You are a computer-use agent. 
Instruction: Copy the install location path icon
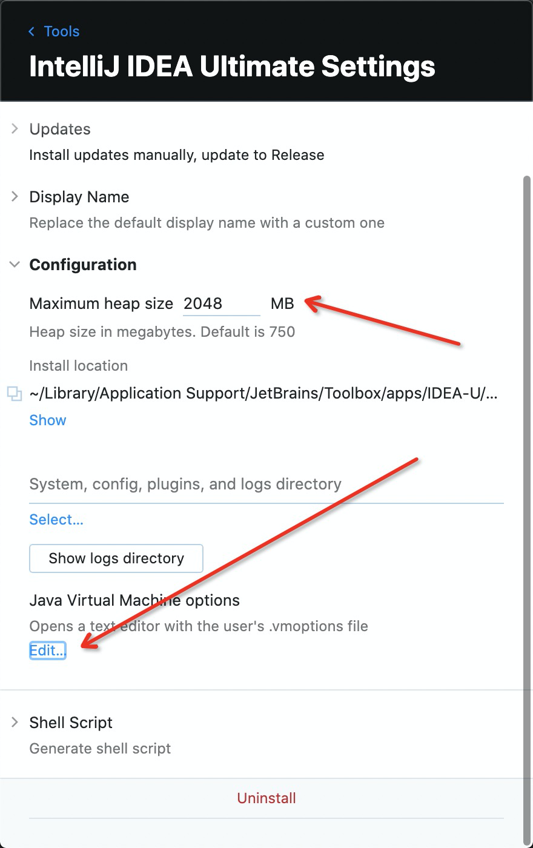pyautogui.click(x=15, y=394)
